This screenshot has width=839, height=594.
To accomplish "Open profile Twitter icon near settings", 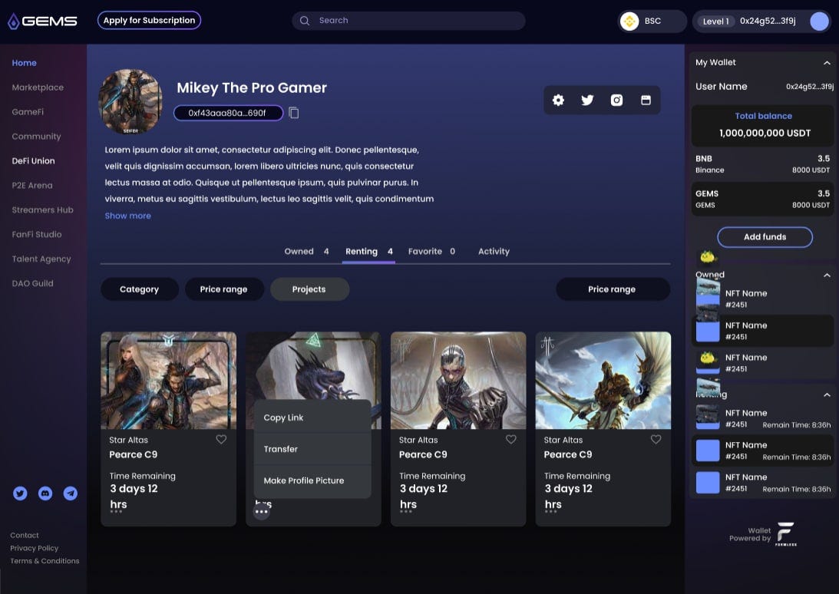I will tap(587, 100).
